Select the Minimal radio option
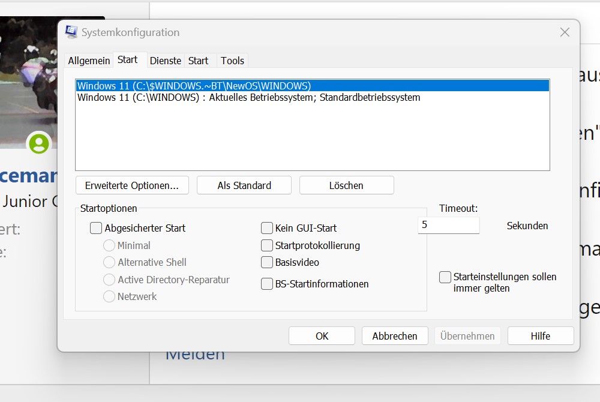Screen dimensions: 600x402 click(x=109, y=245)
